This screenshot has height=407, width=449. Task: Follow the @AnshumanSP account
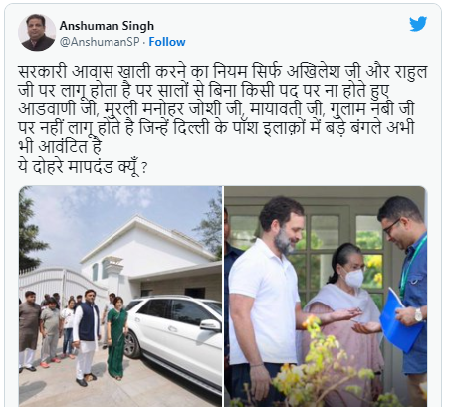(x=167, y=42)
